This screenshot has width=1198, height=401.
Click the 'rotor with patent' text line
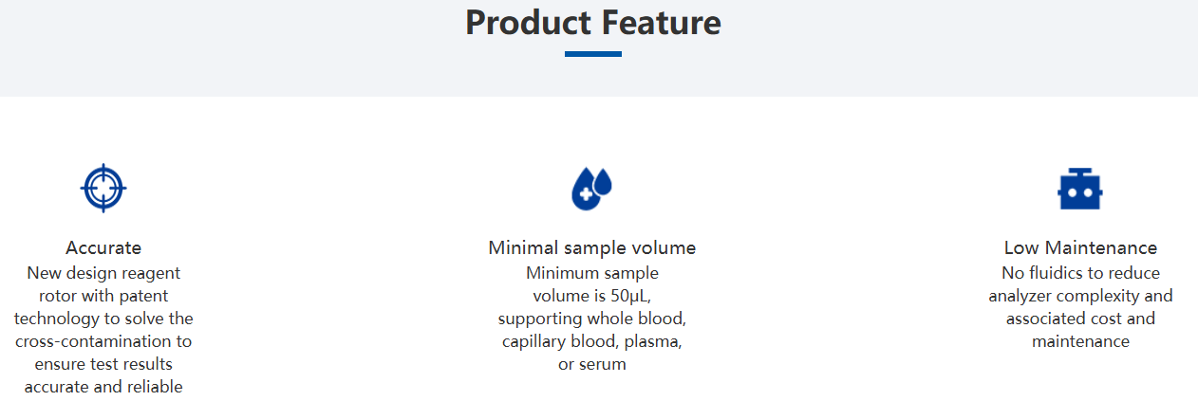(103, 296)
